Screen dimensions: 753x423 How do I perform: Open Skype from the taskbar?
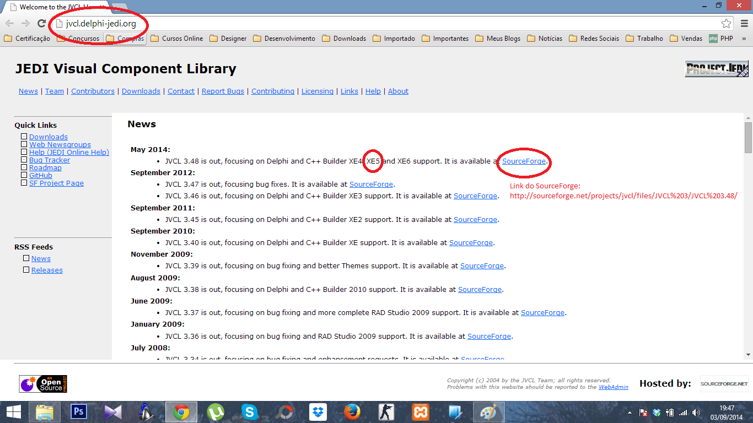(250, 412)
